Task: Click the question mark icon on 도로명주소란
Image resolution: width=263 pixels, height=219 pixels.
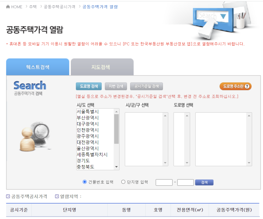Action: tap(247, 86)
